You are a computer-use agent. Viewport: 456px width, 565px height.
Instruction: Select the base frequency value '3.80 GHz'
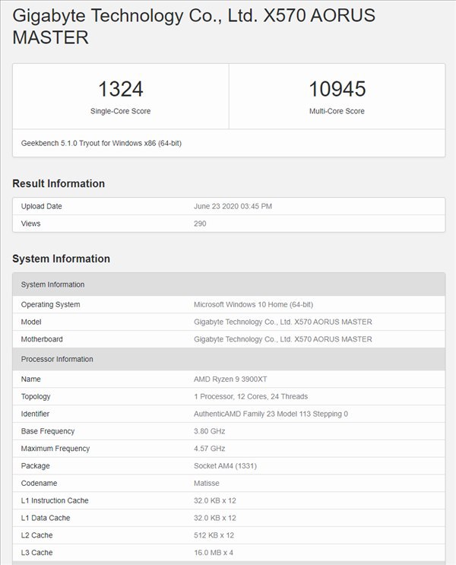209,431
